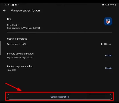This screenshot has width=119, height=103.
Task: Go back using the arrow icon
Action: 4,11
